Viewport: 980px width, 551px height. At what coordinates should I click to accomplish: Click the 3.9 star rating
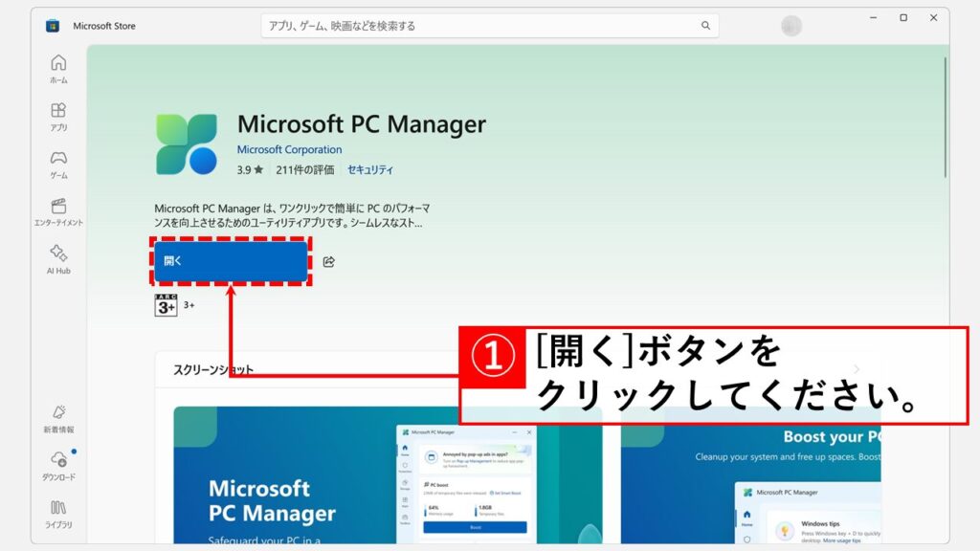pyautogui.click(x=250, y=170)
